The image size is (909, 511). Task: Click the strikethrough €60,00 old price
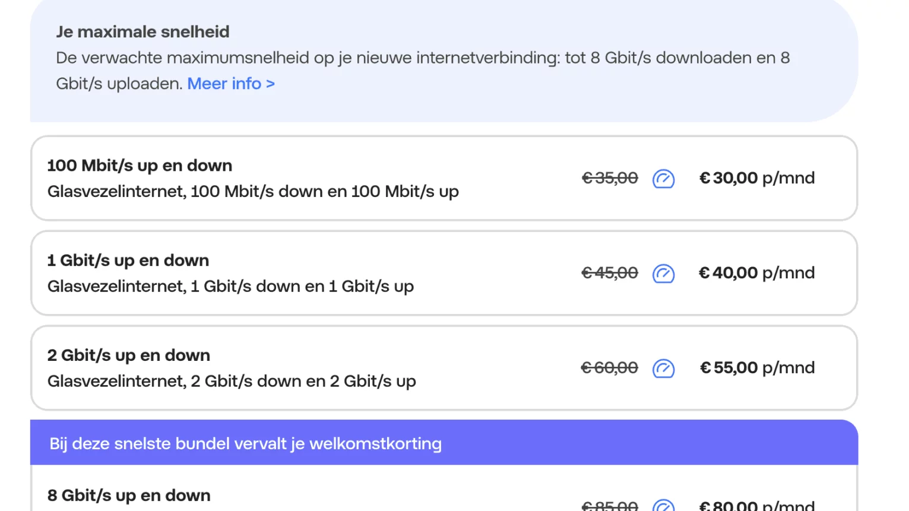610,368
